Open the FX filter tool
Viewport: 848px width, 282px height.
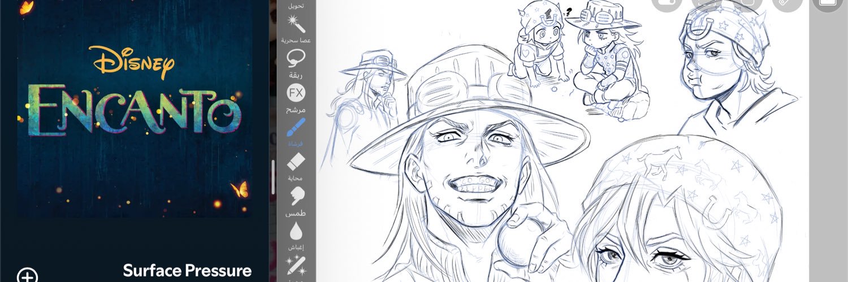[296, 93]
